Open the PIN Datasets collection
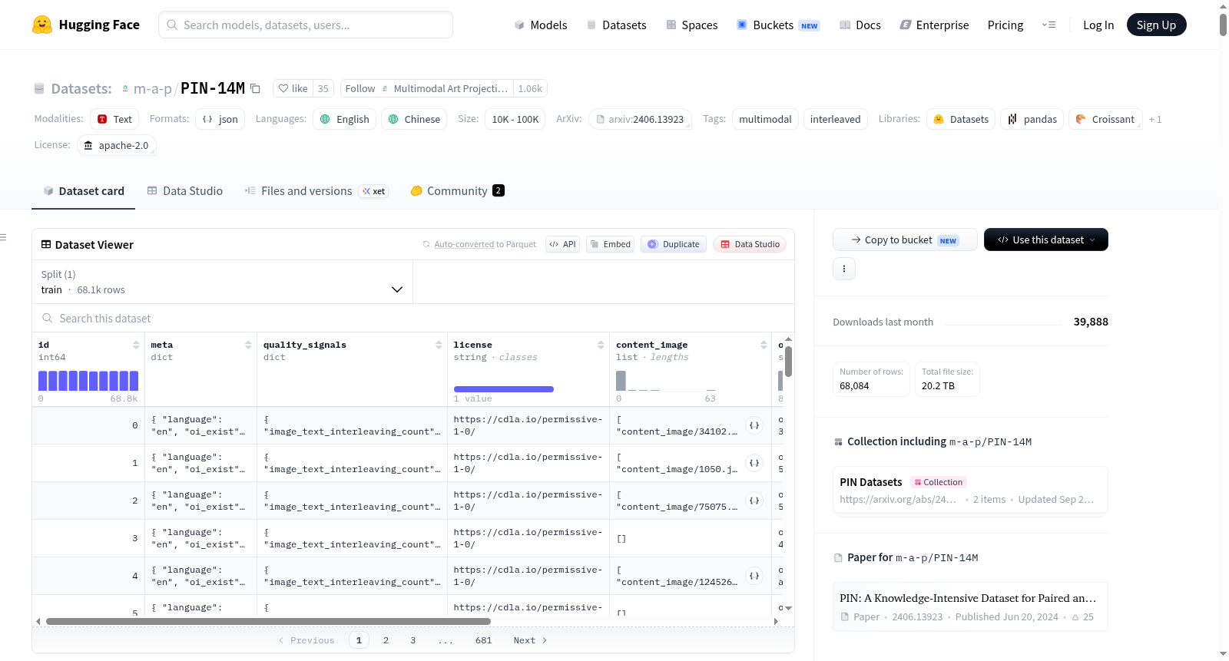This screenshot has width=1229, height=661. (970, 491)
